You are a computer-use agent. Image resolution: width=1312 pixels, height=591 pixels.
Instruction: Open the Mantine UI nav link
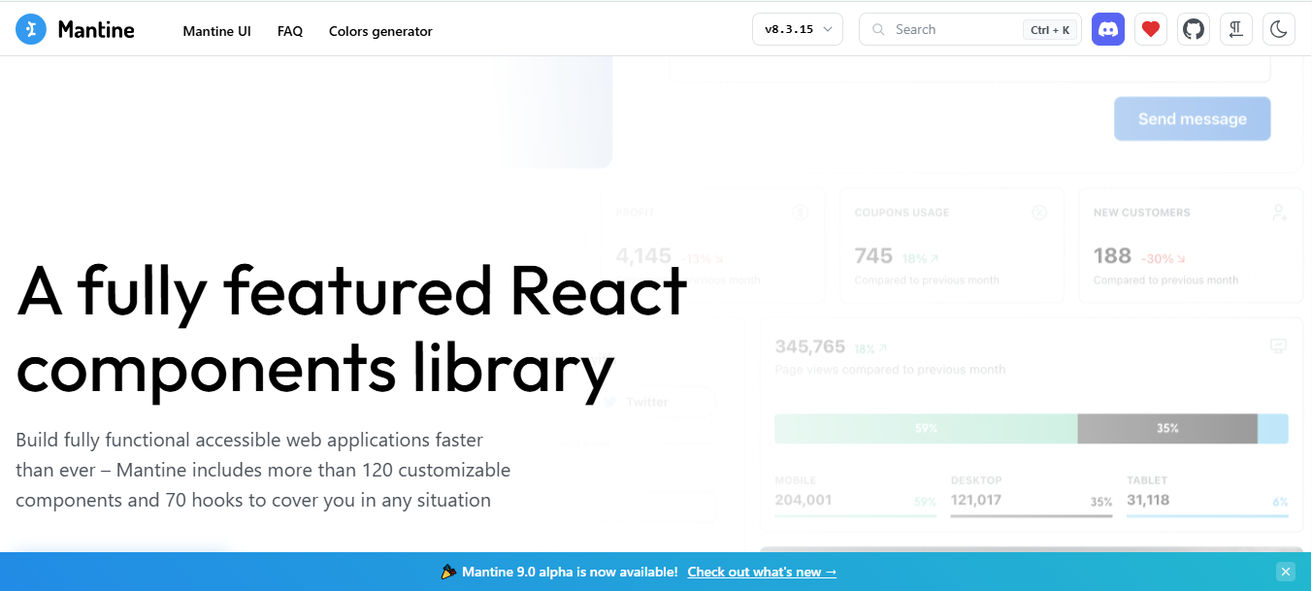(216, 31)
